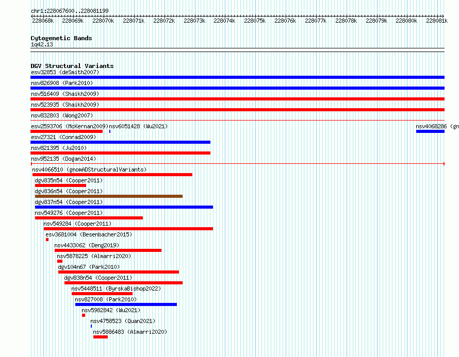
Task: Select the short red nsv5878225 bar
Action: (x=60, y=261)
